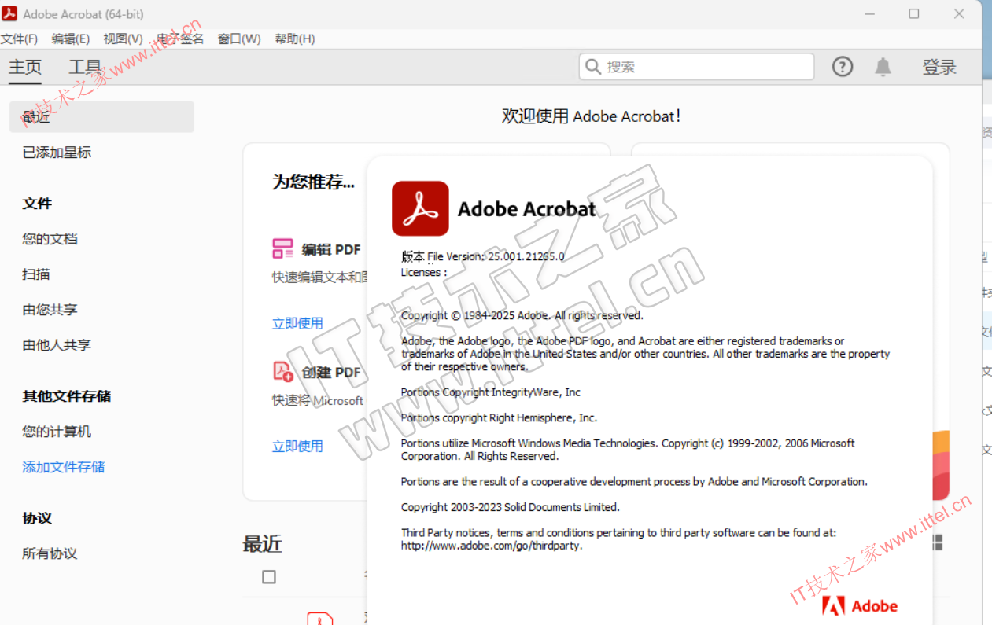
Task: Click the 登录 sign-in button
Action: tap(939, 67)
